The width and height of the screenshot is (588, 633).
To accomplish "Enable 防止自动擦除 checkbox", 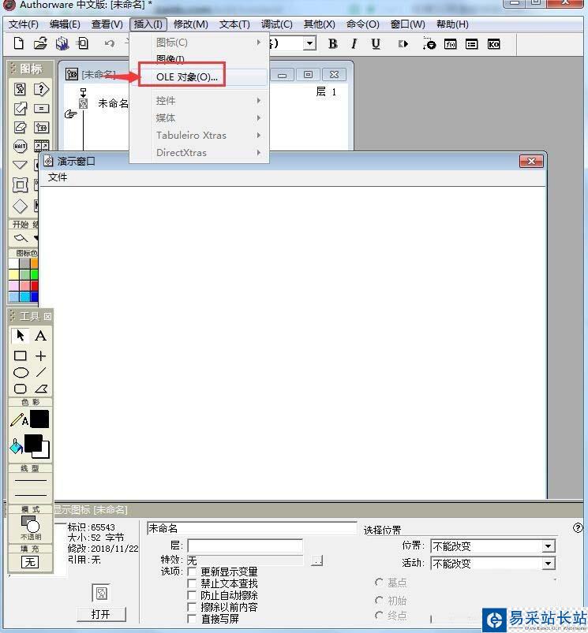I will coord(192,595).
